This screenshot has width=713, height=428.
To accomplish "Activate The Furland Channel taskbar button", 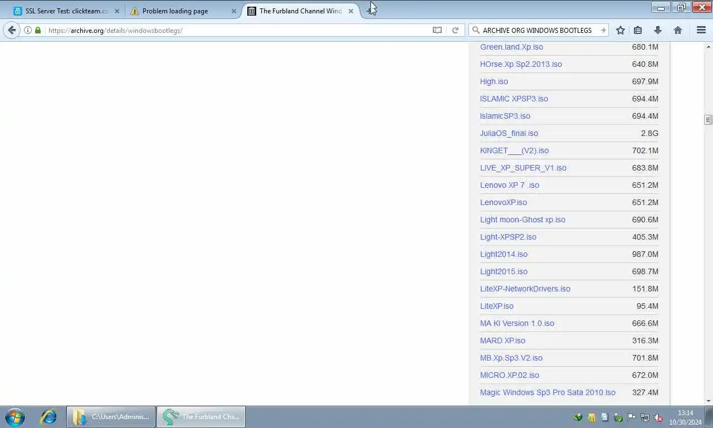I will [x=201, y=416].
